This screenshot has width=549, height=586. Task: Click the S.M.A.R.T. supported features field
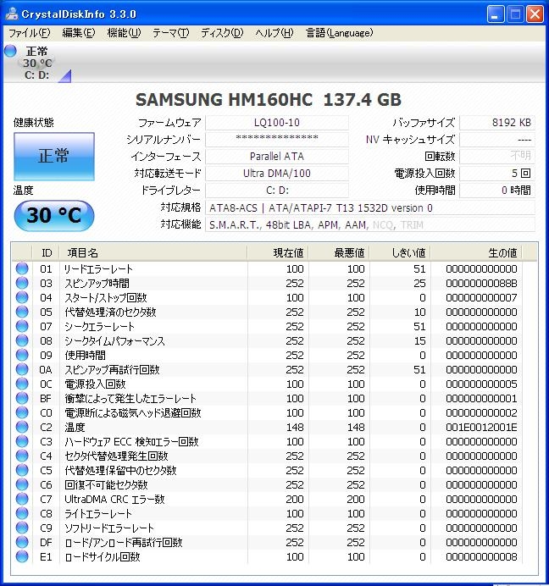[x=370, y=224]
